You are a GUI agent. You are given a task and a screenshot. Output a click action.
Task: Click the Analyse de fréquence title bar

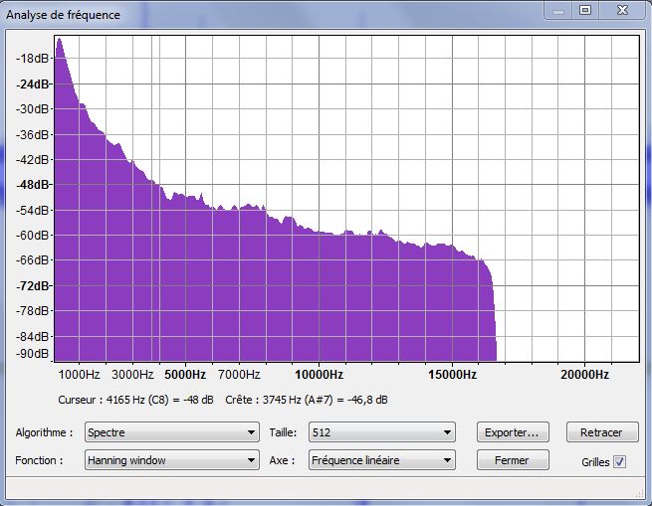[249, 12]
